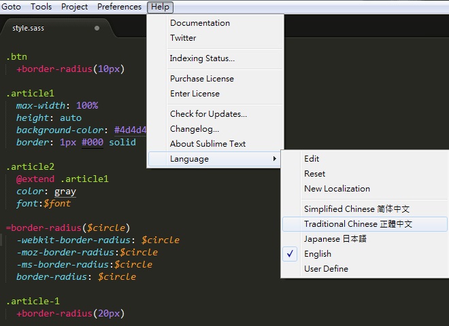Select Purchase License
Screen dimensions: 449x326
coord(215,79)
